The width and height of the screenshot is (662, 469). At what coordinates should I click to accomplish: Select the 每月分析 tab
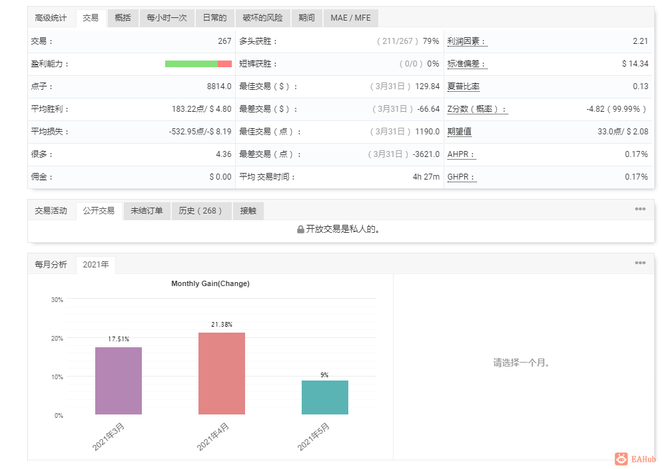[51, 265]
